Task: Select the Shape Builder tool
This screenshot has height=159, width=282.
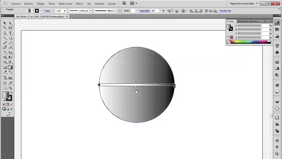Action: click(x=5, y=62)
